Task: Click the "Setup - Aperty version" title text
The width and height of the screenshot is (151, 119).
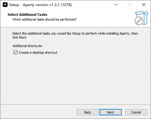Action: pyautogui.click(x=29, y=5)
